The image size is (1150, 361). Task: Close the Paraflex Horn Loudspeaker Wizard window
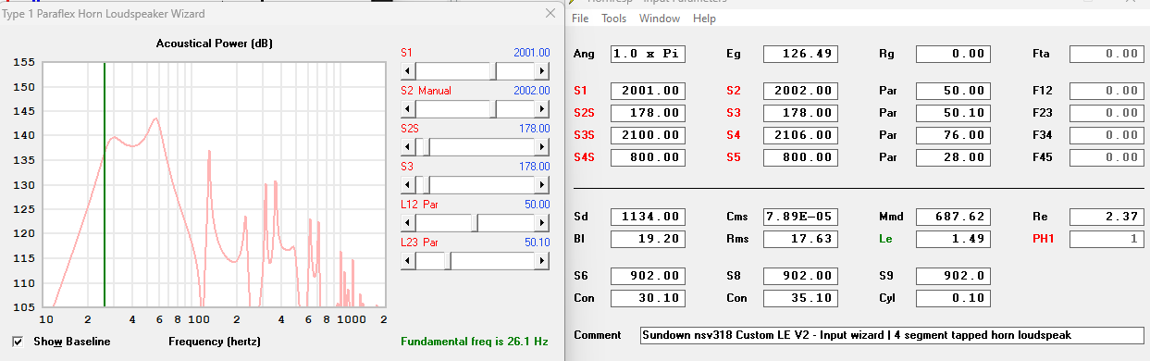point(550,14)
